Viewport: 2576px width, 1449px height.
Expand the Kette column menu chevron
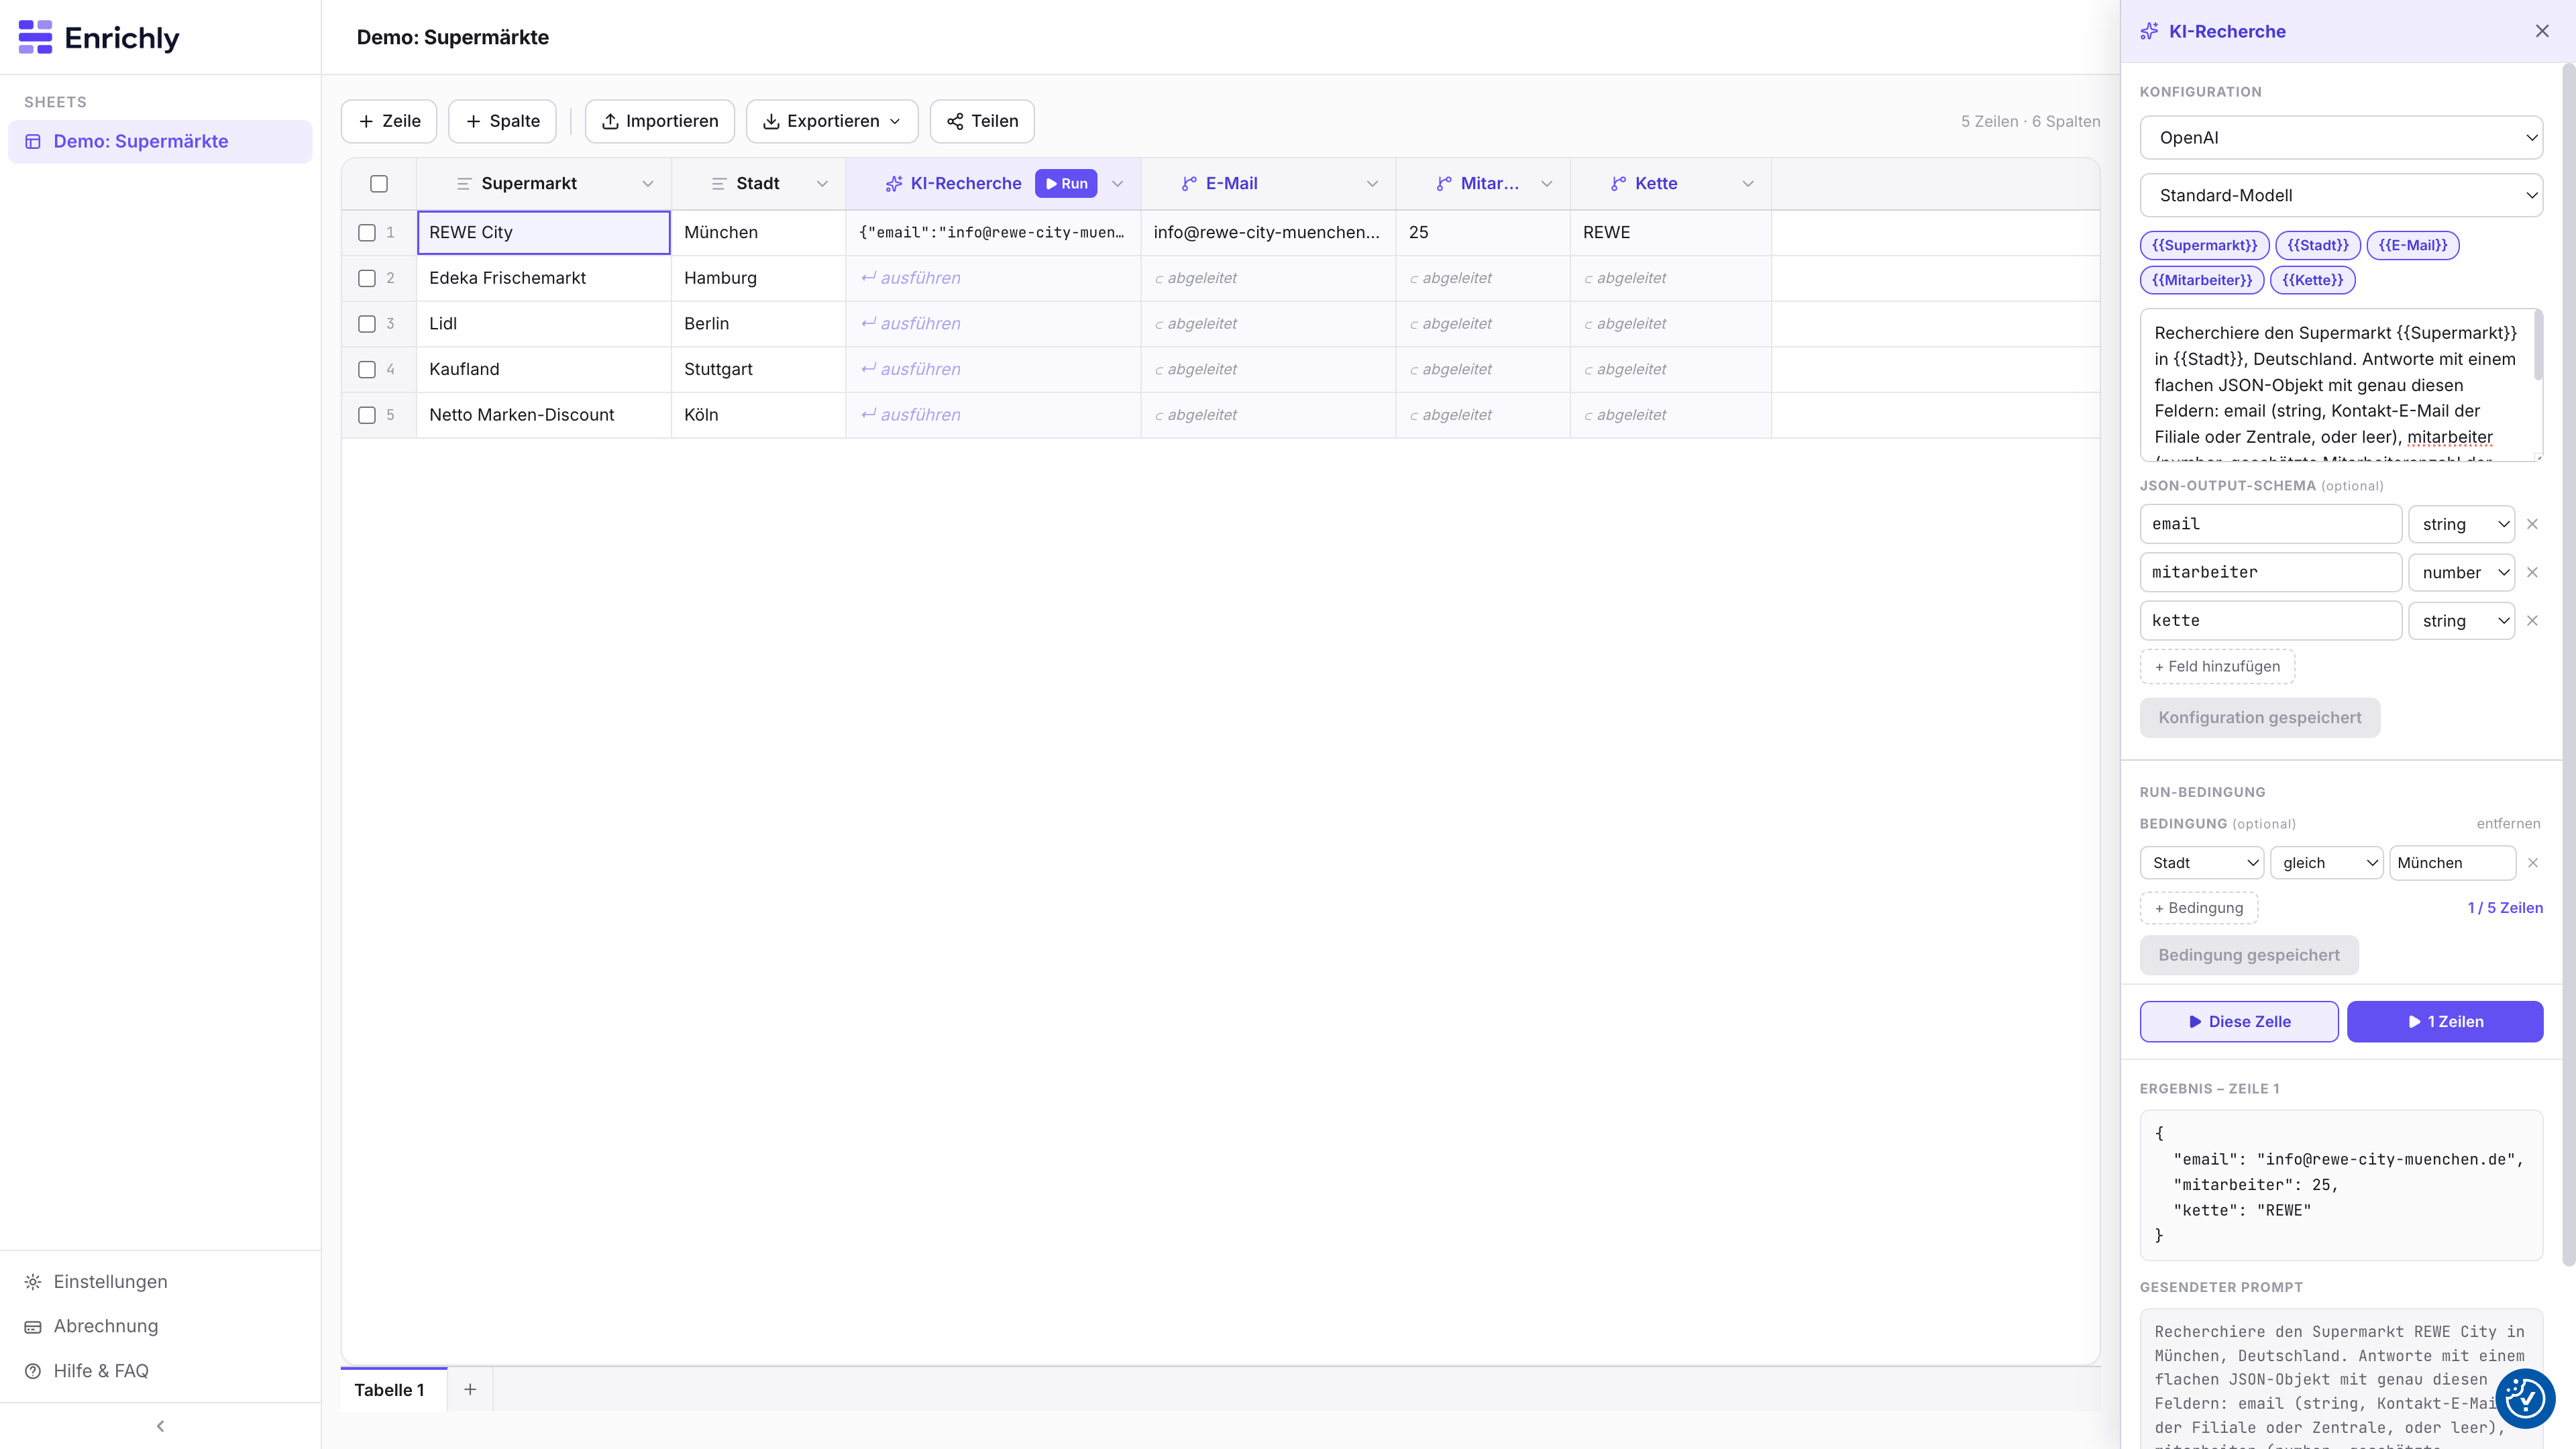[x=1748, y=184]
